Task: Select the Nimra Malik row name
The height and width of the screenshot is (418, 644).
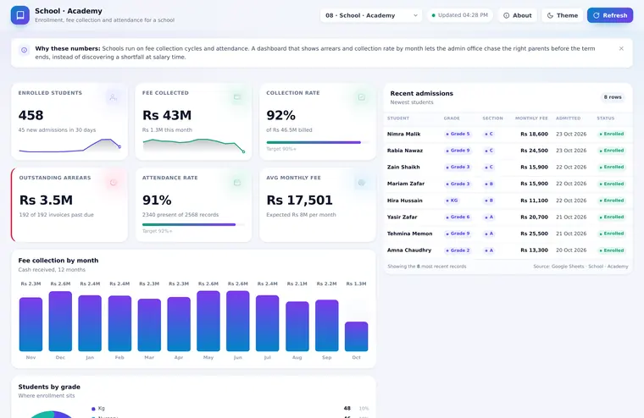Action: (x=403, y=135)
